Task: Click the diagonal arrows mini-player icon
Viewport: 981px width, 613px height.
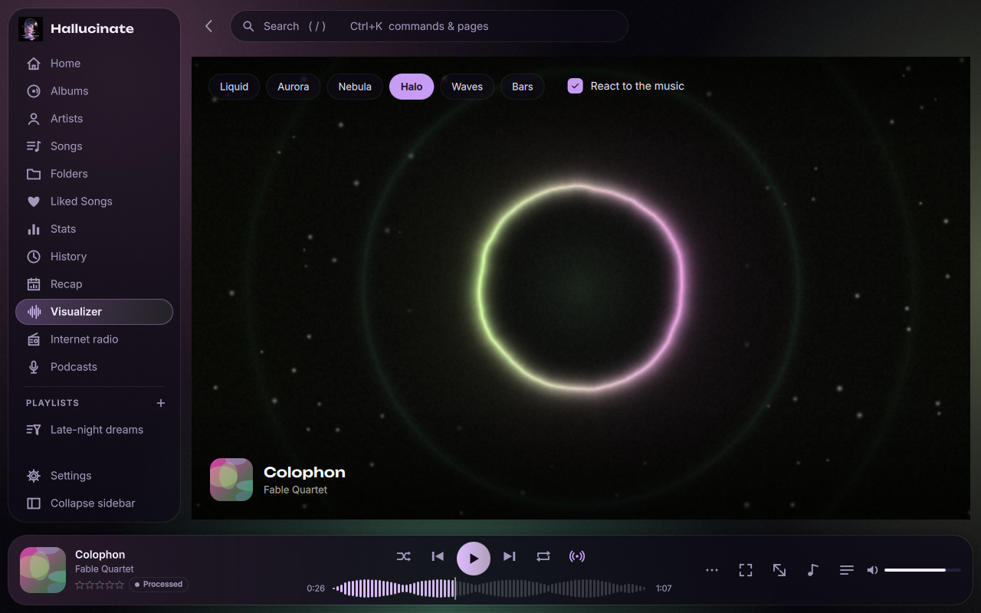Action: [779, 570]
